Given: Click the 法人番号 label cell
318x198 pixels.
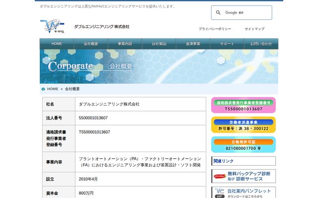Looking at the screenshot, I should 59,118.
